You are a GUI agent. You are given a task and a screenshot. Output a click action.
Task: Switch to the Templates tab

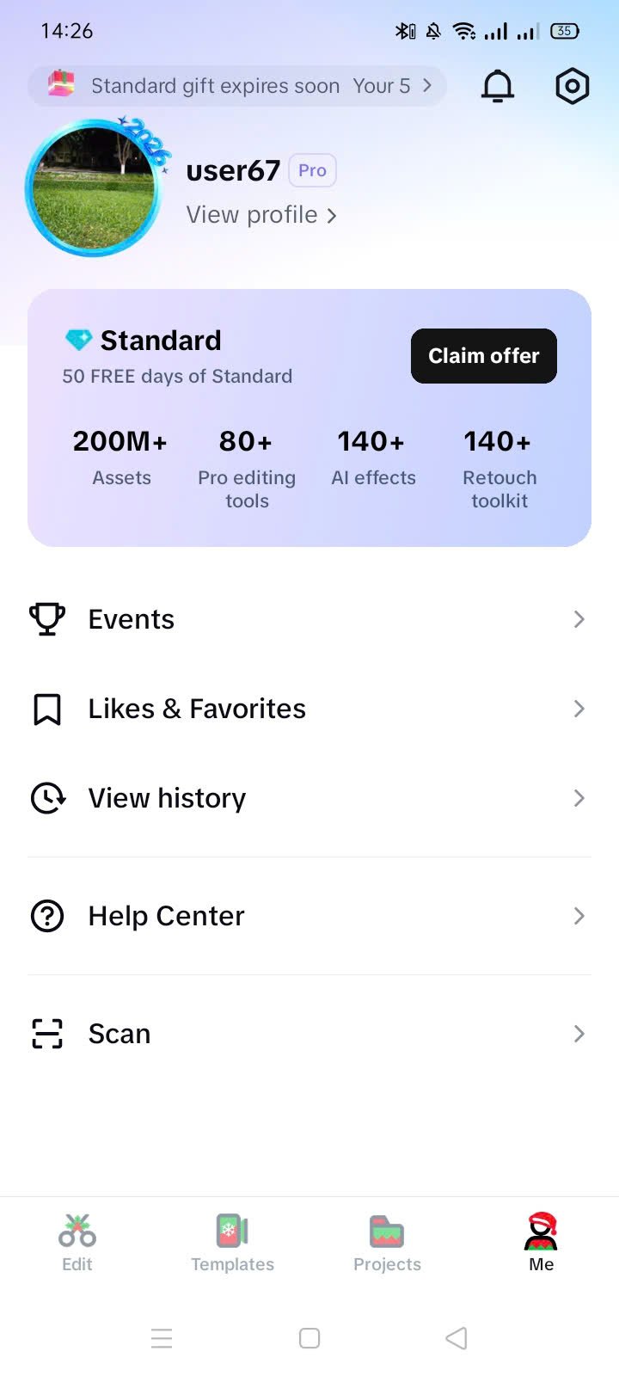(232, 1243)
